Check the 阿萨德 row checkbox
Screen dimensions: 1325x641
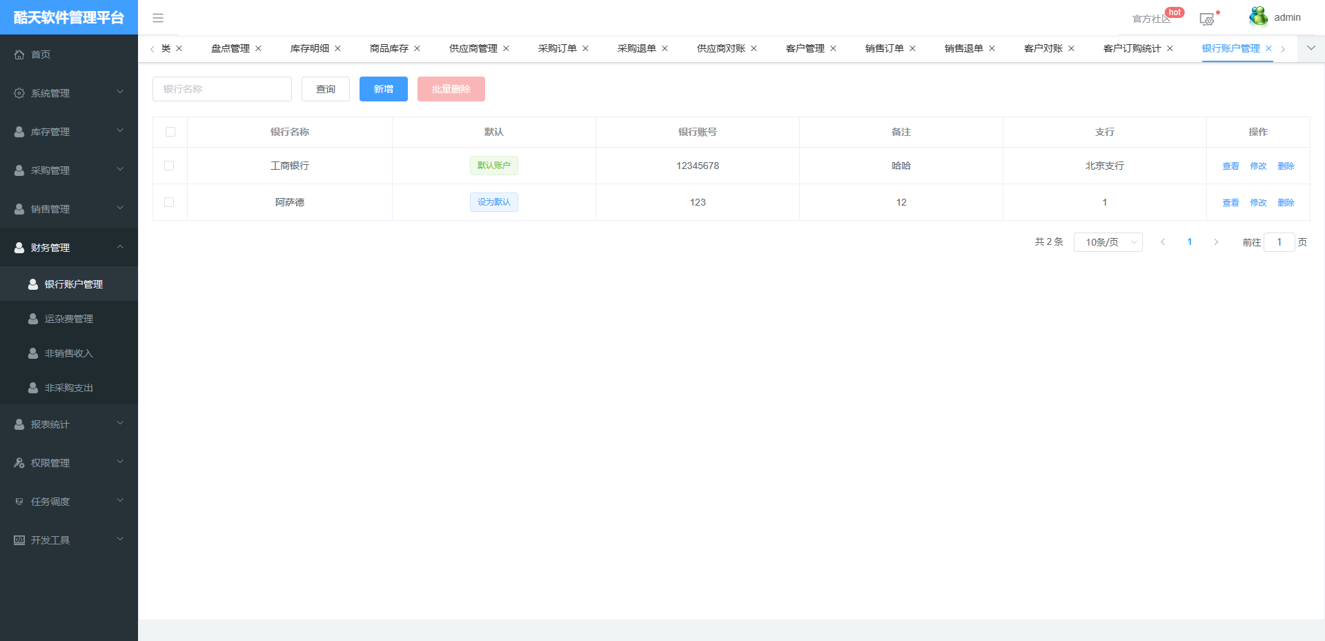(169, 202)
